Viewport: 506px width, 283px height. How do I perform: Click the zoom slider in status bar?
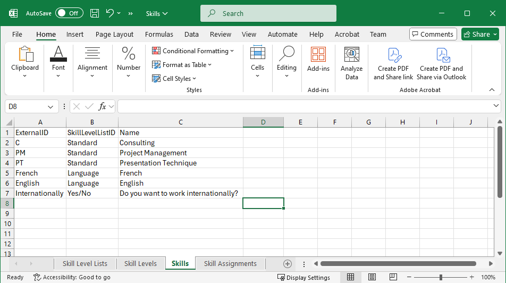[x=441, y=277]
